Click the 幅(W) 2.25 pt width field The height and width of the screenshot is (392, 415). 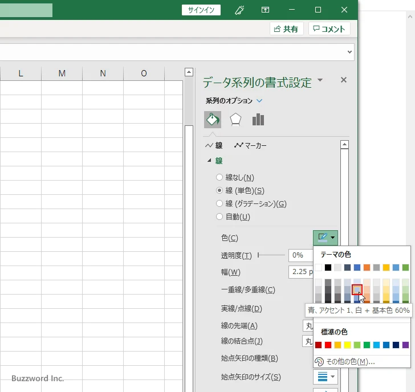point(301,272)
